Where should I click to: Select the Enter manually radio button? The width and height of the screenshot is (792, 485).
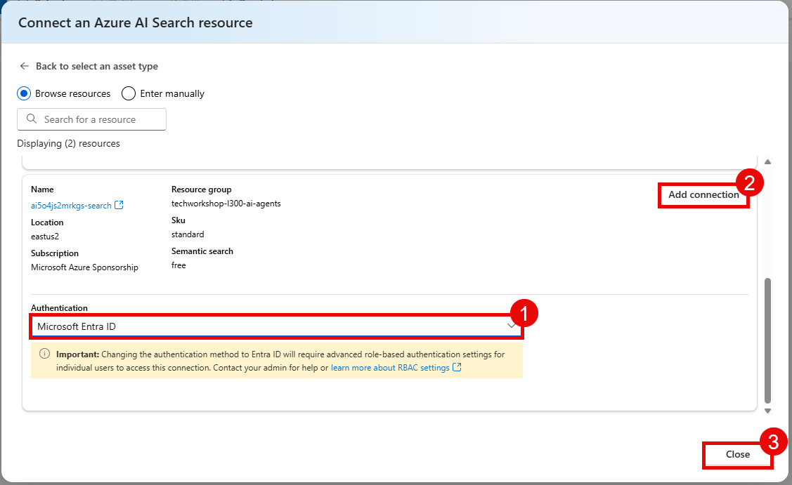[128, 93]
